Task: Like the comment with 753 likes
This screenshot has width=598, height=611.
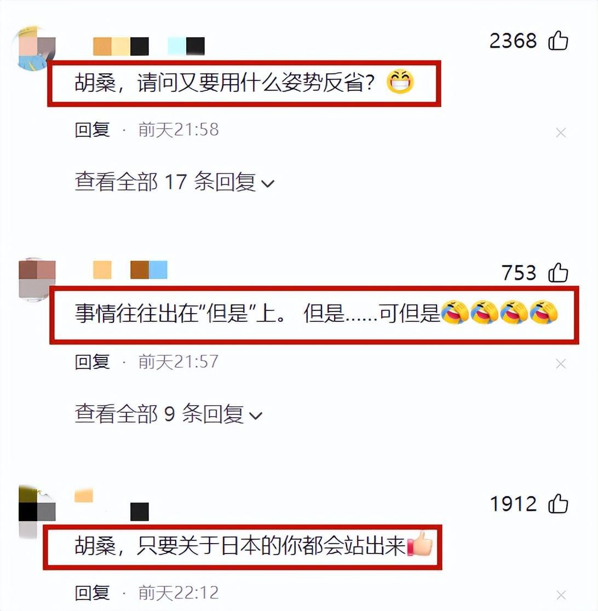Action: click(x=558, y=272)
